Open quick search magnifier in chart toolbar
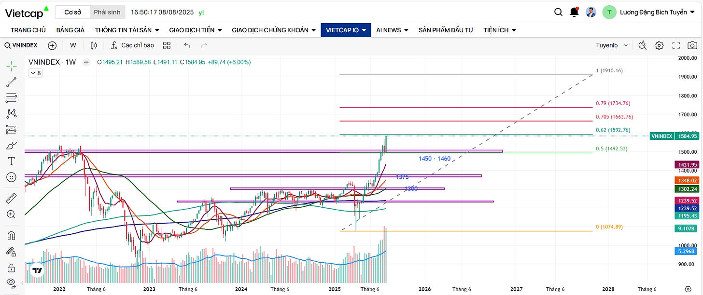This screenshot has height=295, width=703. 642,45
